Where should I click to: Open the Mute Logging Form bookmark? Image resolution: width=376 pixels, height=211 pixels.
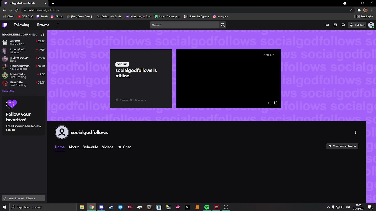[x=139, y=16]
